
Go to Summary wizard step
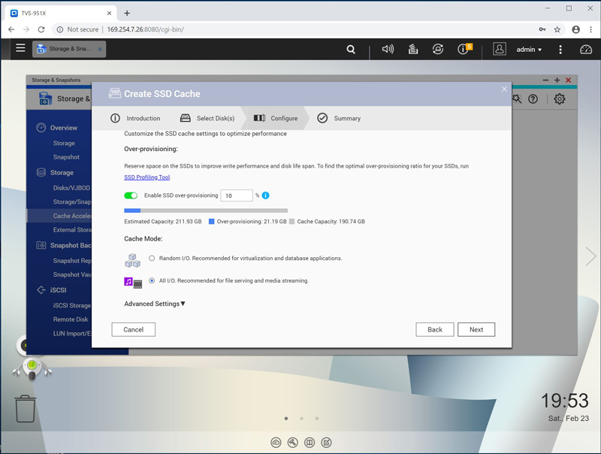339,118
